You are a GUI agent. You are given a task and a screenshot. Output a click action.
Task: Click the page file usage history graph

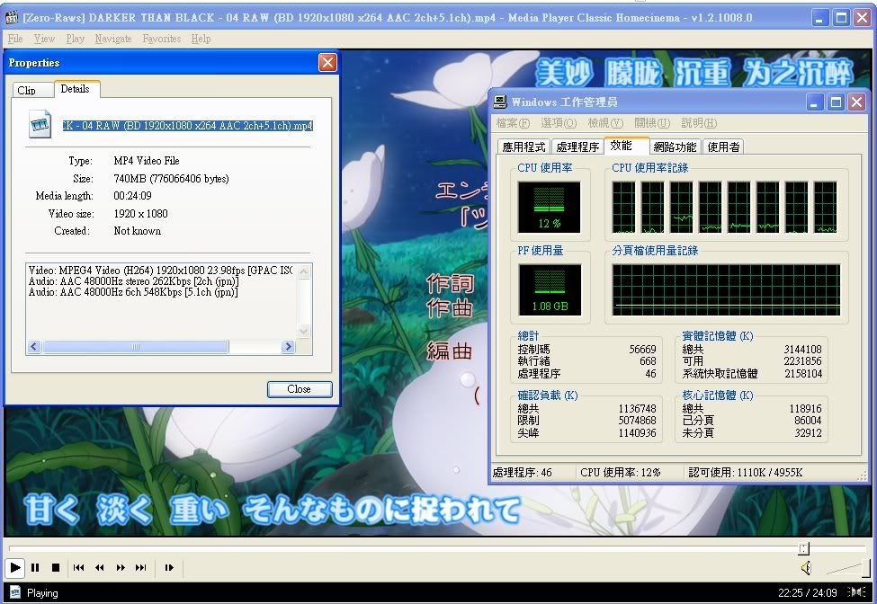tap(726, 290)
